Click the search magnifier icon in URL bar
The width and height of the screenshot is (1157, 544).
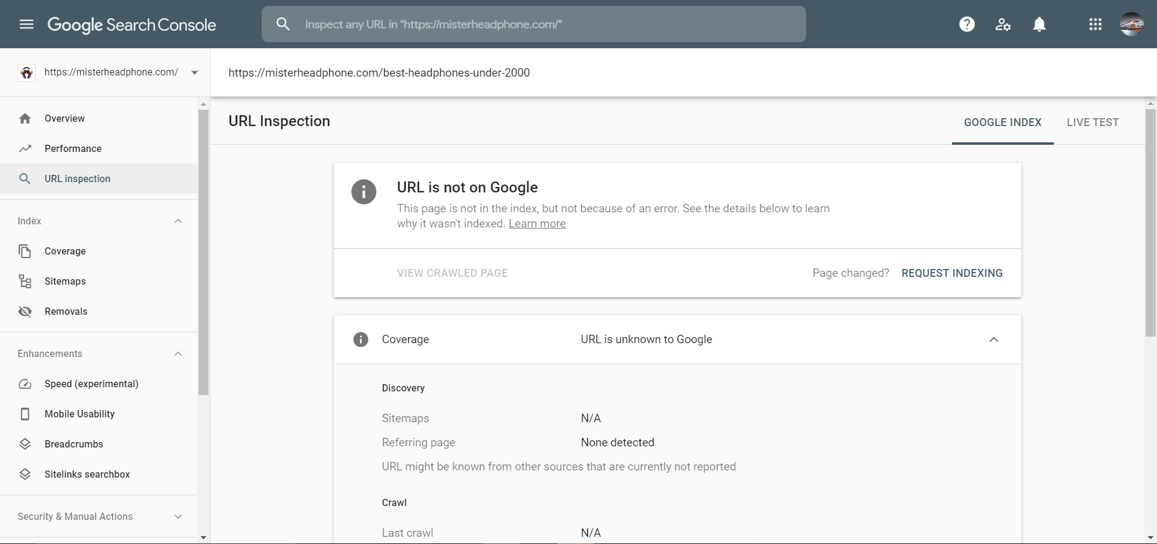tap(283, 24)
